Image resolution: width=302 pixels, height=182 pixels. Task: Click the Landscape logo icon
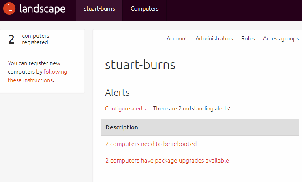pyautogui.click(x=11, y=8)
